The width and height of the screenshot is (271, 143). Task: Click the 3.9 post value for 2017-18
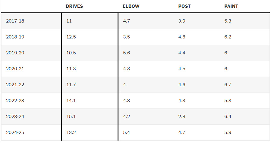tap(181, 21)
